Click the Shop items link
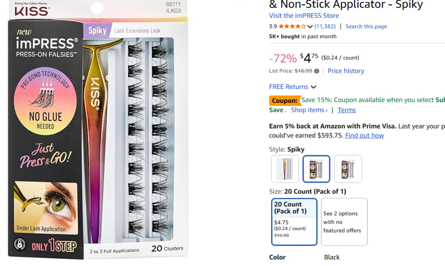The width and height of the screenshot is (445, 266). coord(309,110)
